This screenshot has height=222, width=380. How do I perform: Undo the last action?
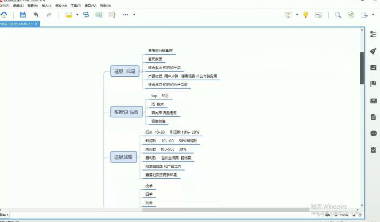pos(36,15)
